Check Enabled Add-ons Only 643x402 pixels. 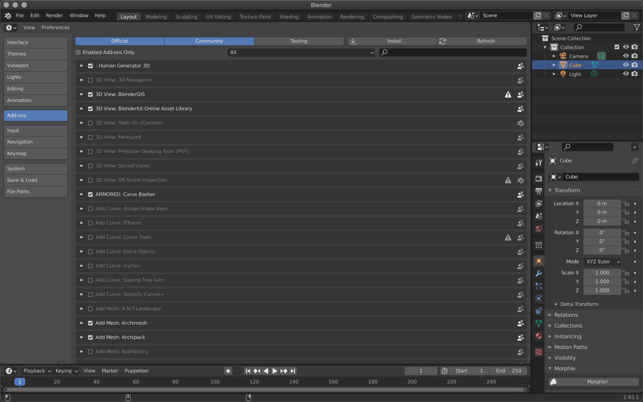point(78,52)
